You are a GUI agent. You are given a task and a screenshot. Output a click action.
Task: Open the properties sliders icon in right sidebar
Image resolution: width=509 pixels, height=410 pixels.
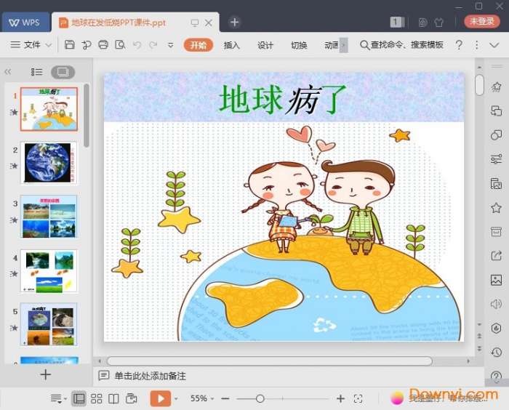[x=496, y=159]
